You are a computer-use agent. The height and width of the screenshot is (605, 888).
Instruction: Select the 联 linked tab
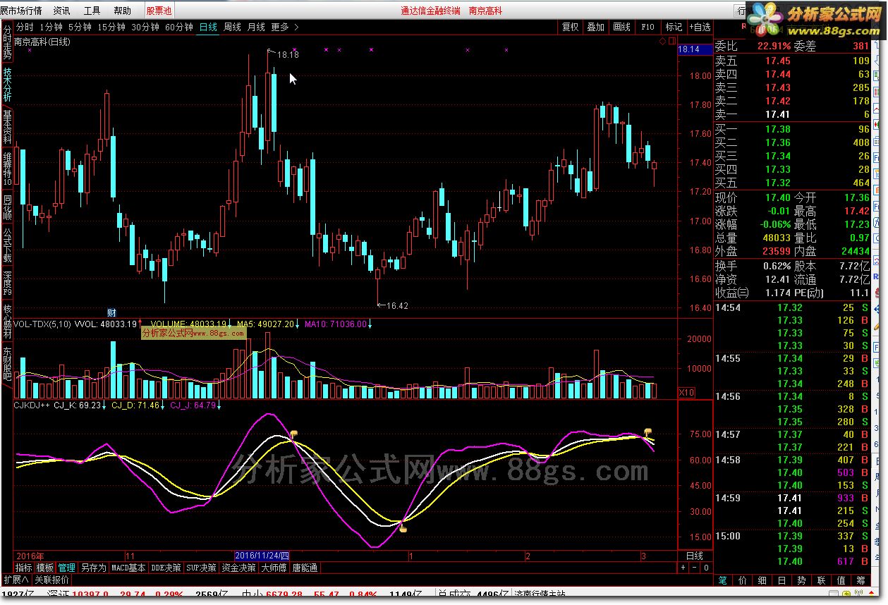822,581
